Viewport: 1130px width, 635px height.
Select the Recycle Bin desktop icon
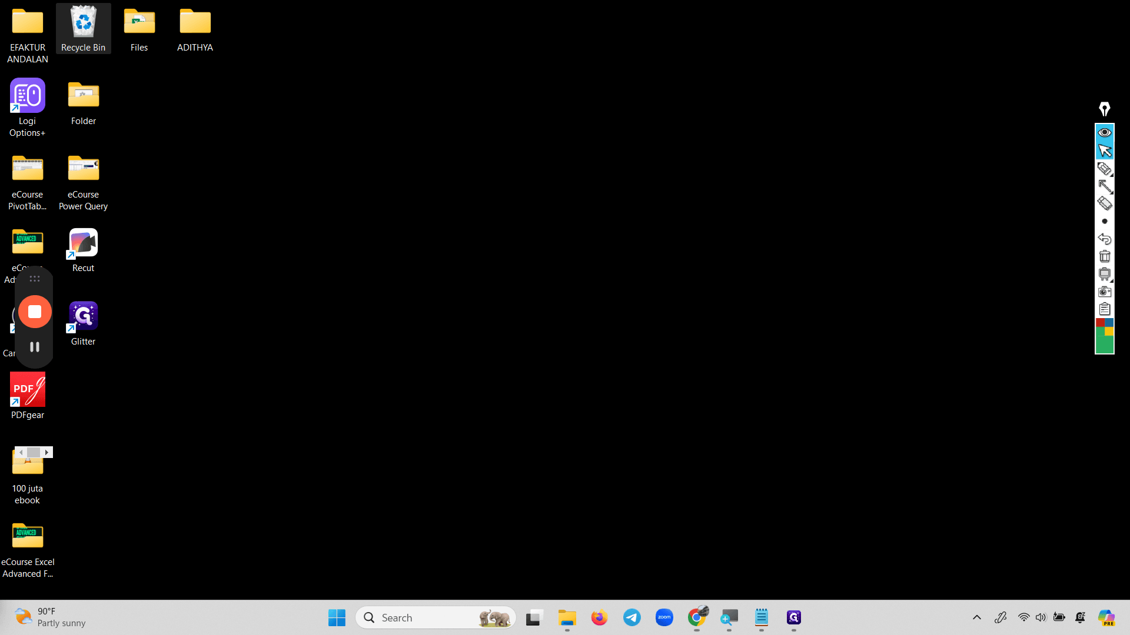84,29
